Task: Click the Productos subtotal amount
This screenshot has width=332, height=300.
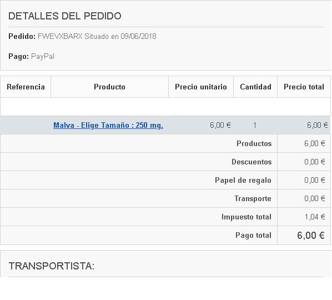Action: click(x=315, y=143)
